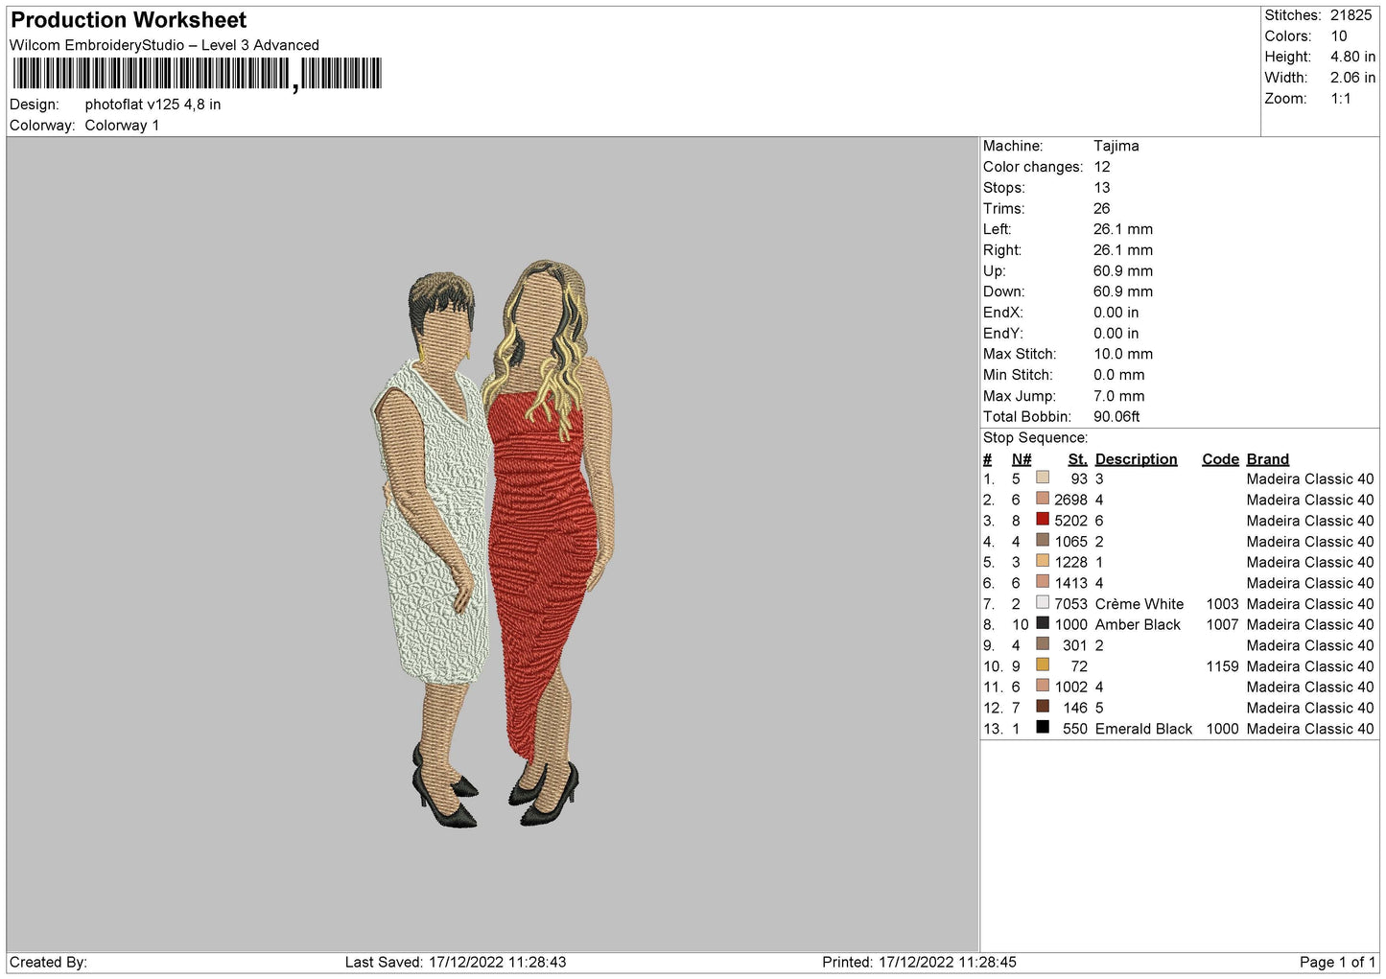Click the Amber Black swatch in row 8

coord(1042,623)
